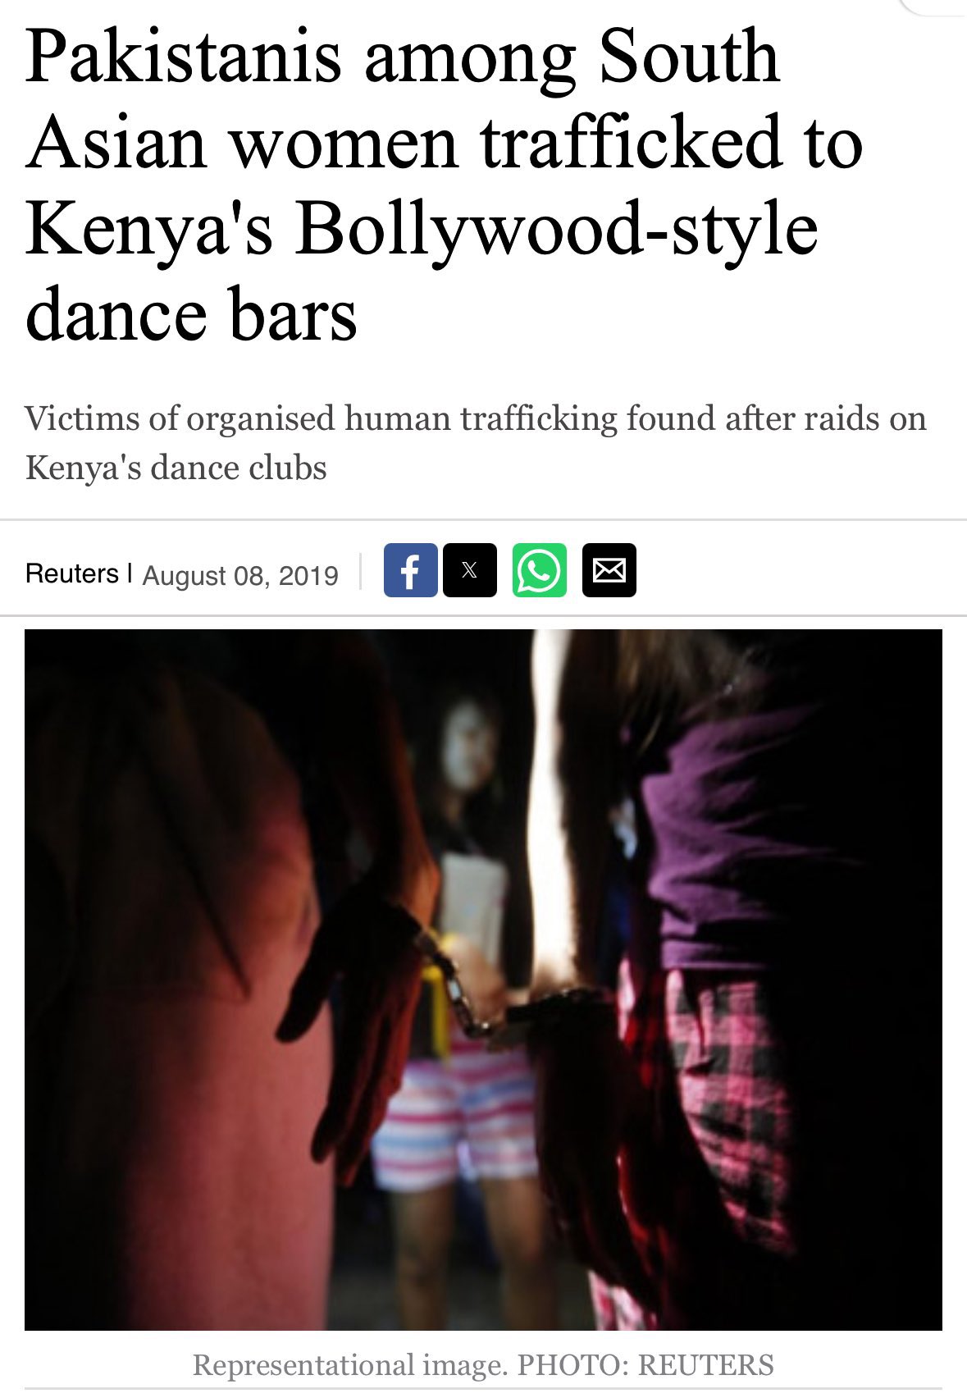Share article via WhatsApp
Viewport: 967px width, 1398px height.
(x=540, y=569)
